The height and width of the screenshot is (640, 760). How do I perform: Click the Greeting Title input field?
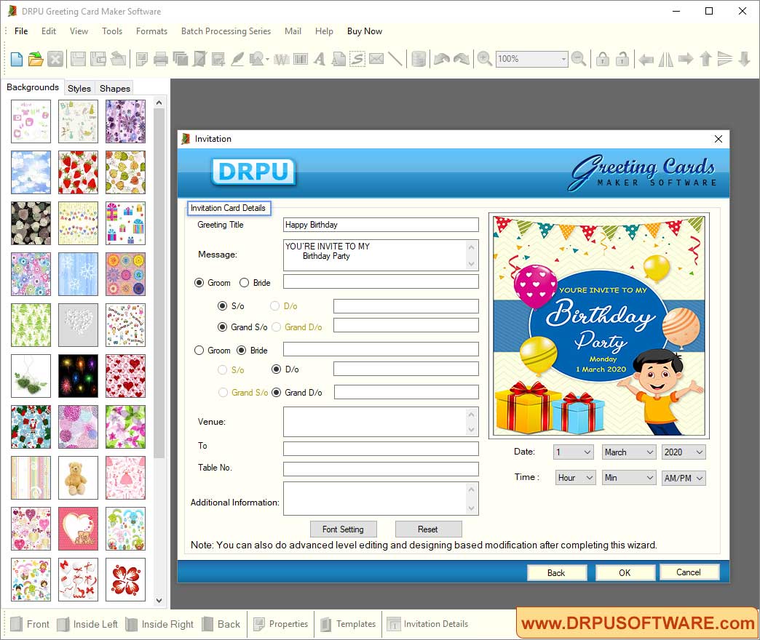pos(381,225)
